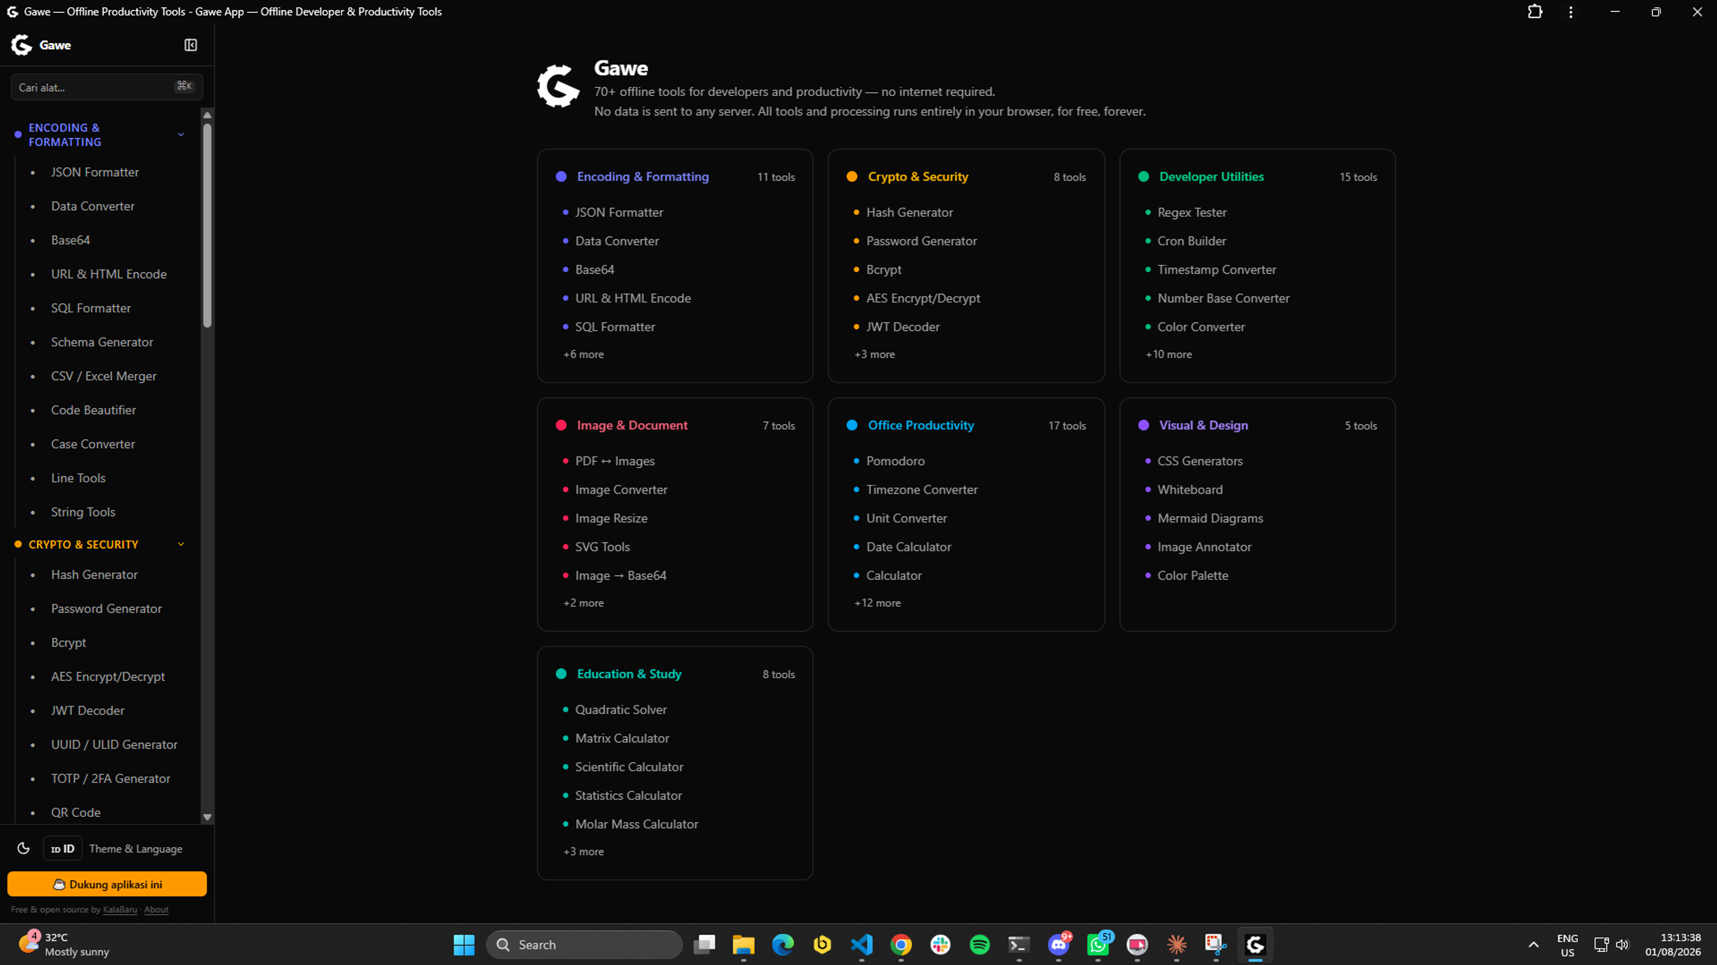The height and width of the screenshot is (965, 1717).
Task: Expand '+6 more' in Encoding & Formatting card
Action: point(583,354)
